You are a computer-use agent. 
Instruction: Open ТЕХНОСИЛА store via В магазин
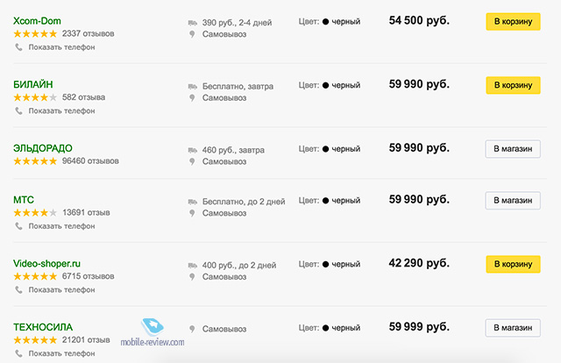[513, 328]
